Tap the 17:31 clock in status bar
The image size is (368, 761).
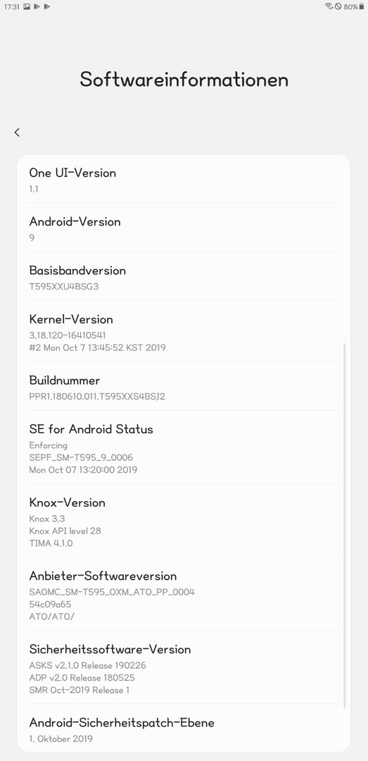pyautogui.click(x=11, y=7)
